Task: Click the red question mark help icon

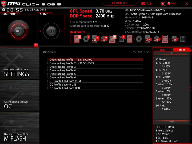Action: (36, 45)
